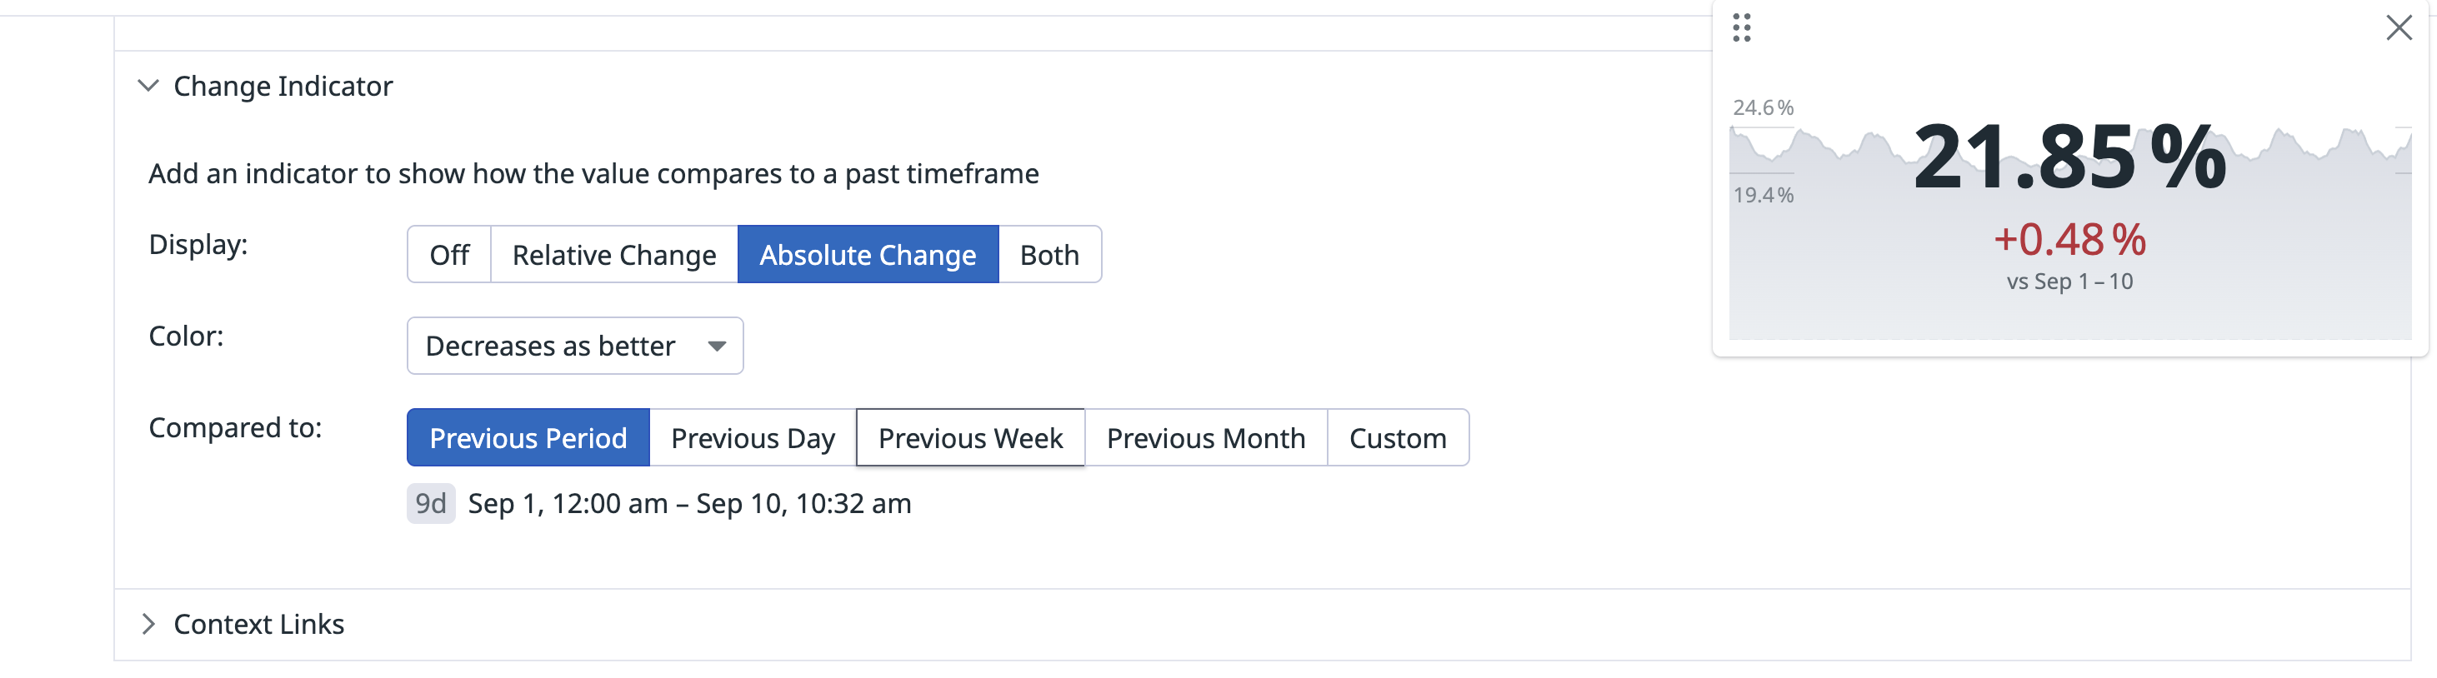
Task: Collapse the Change Indicator section
Action: (x=148, y=86)
